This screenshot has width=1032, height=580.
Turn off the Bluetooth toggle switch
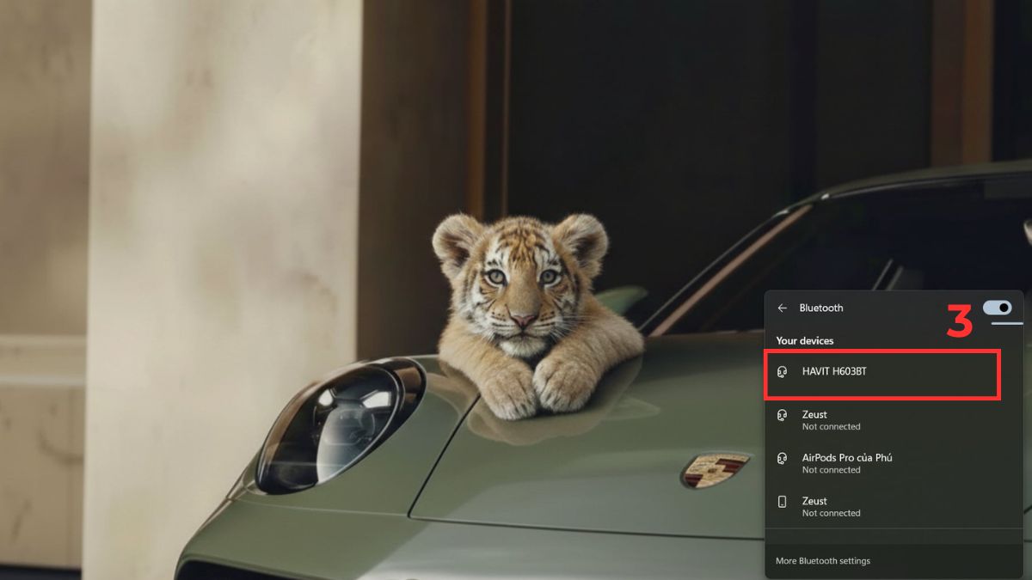[998, 307]
